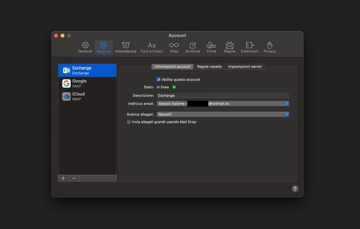
Task: Switch to Regole casella tab
Action: (x=209, y=67)
